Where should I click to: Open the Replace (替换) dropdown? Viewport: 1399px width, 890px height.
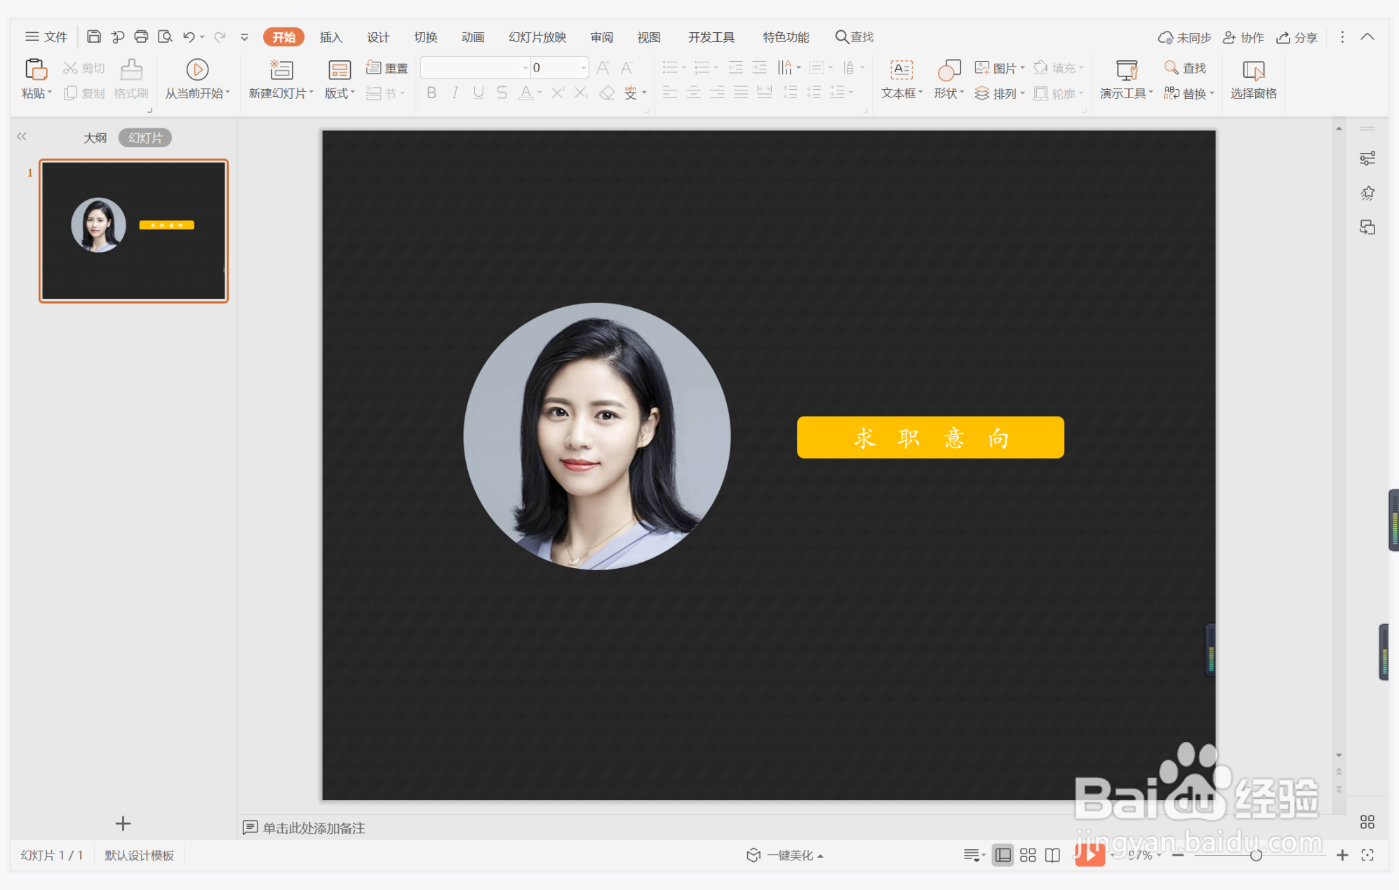point(1189,93)
